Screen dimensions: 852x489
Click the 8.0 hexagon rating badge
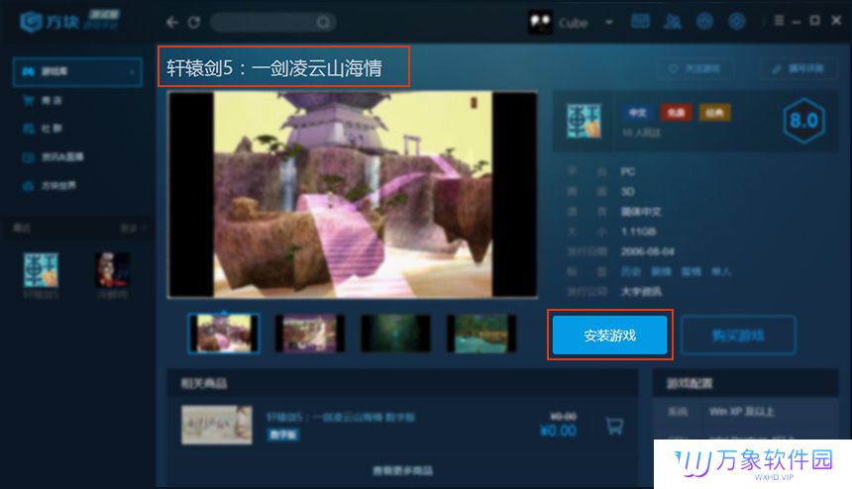coord(803,121)
